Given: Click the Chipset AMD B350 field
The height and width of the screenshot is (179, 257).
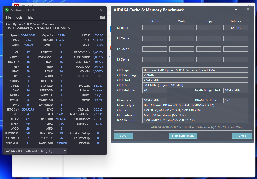Looking at the screenshot, I should (195, 110).
